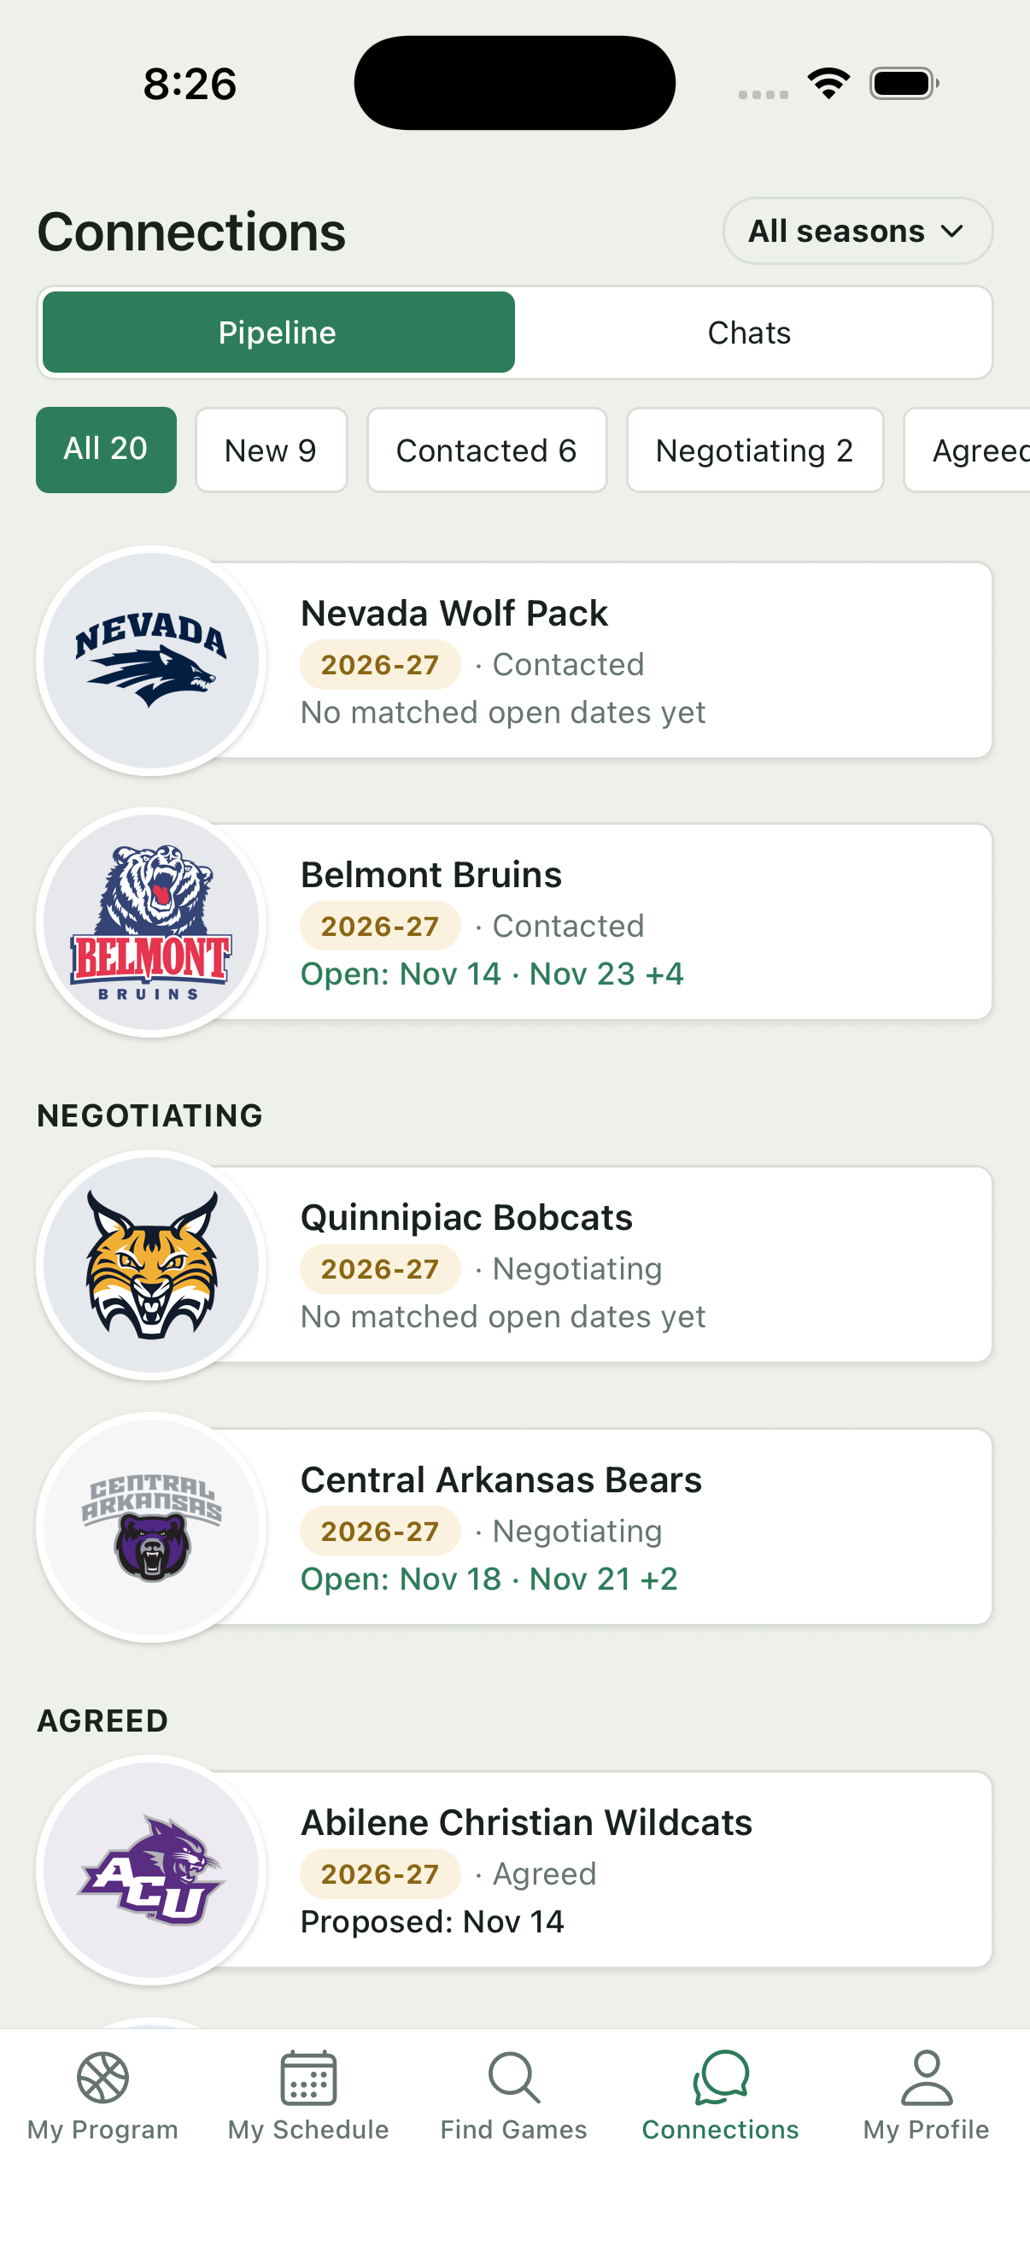The image size is (1030, 2241).
Task: Open My Profile person icon
Action: [927, 2079]
